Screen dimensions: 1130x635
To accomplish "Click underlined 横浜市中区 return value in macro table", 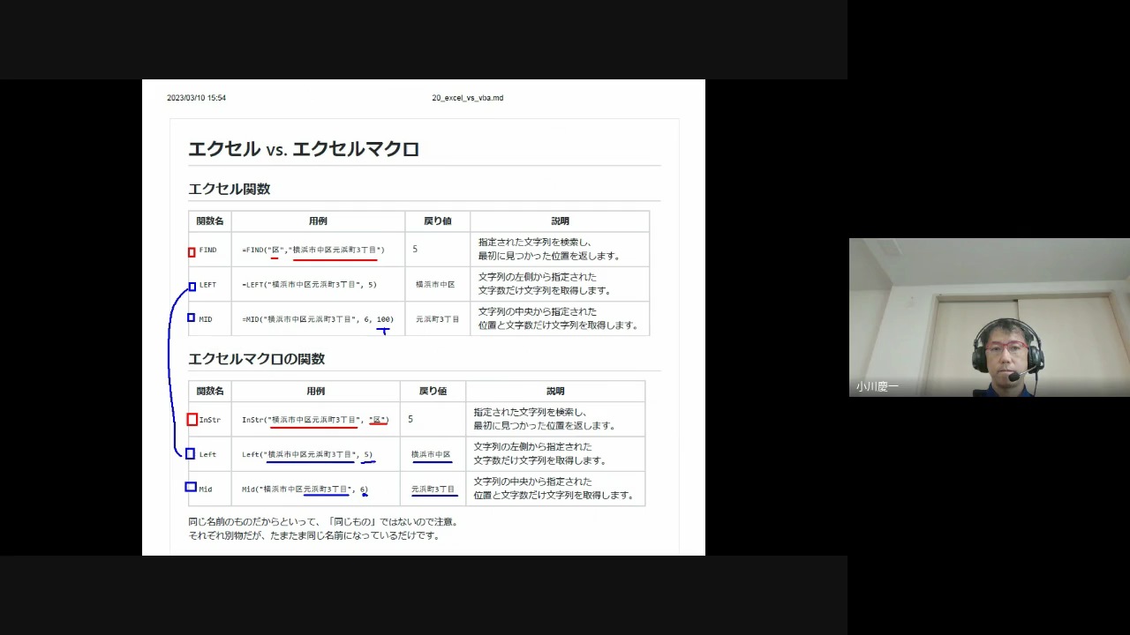I will (x=431, y=454).
